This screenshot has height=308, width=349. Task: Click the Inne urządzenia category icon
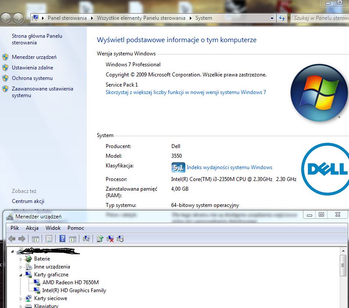pyautogui.click(x=28, y=267)
